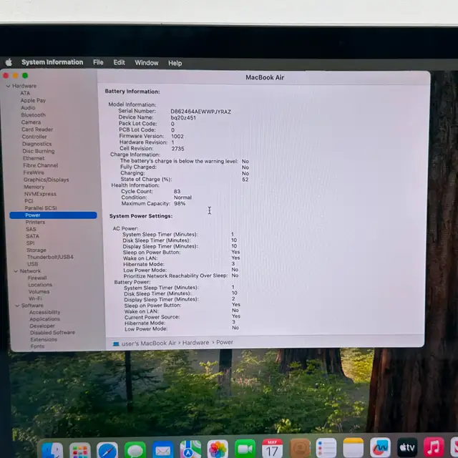Select NVMExpress in the sidebar

40,194
